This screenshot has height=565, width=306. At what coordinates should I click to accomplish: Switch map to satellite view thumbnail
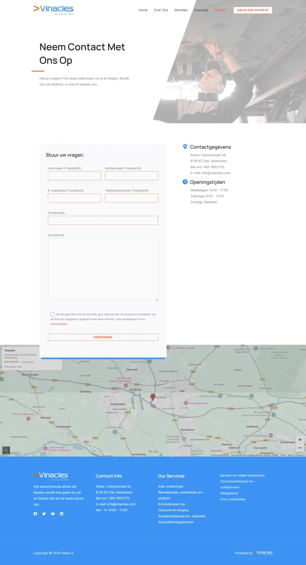point(6,450)
